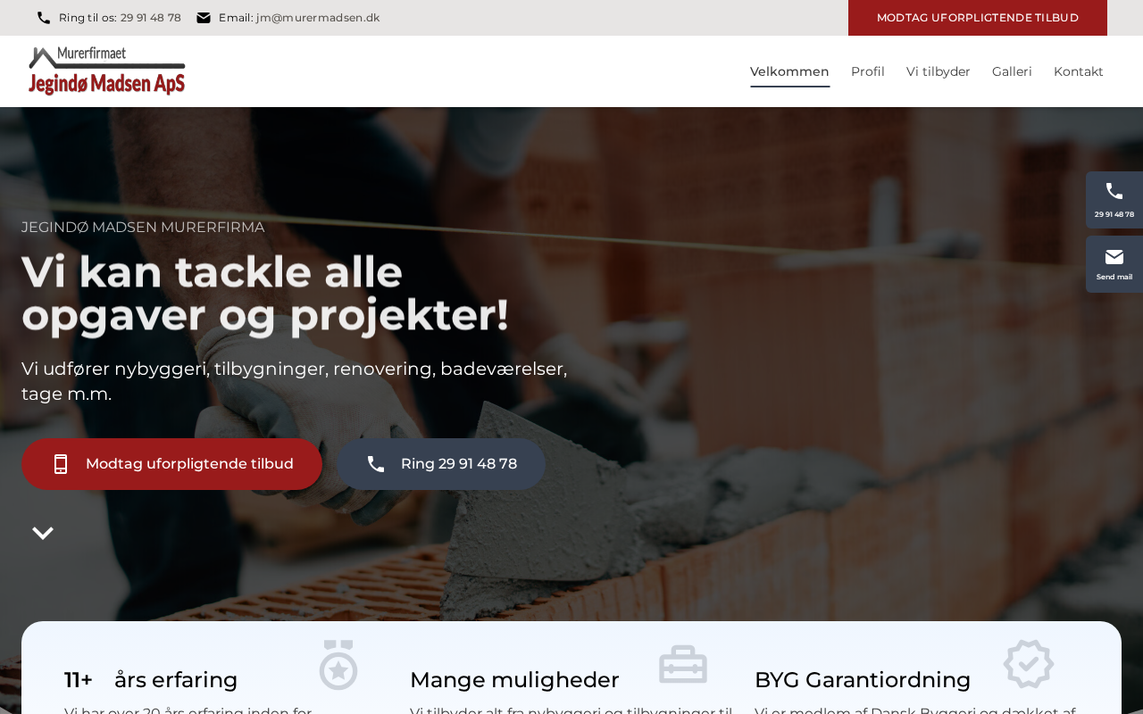Navigate to the Kontakt page

[x=1079, y=71]
